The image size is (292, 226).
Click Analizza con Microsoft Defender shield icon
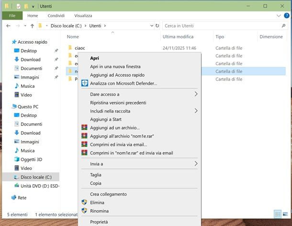pos(85,83)
